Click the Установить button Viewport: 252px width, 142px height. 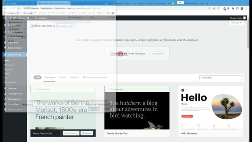157,54
